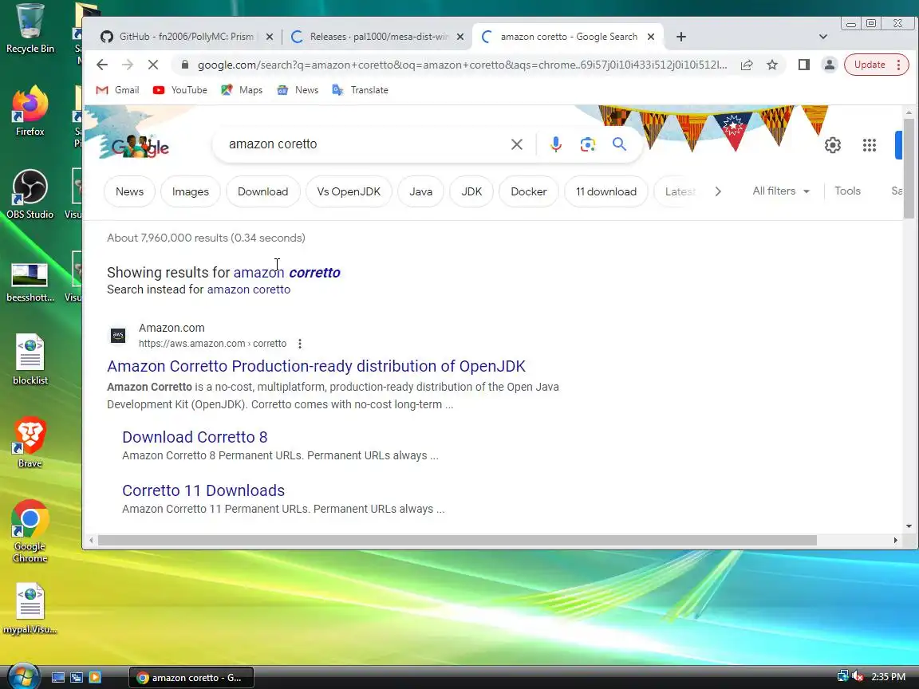The image size is (919, 689).
Task: Open Chrome side panel
Action: tap(803, 65)
